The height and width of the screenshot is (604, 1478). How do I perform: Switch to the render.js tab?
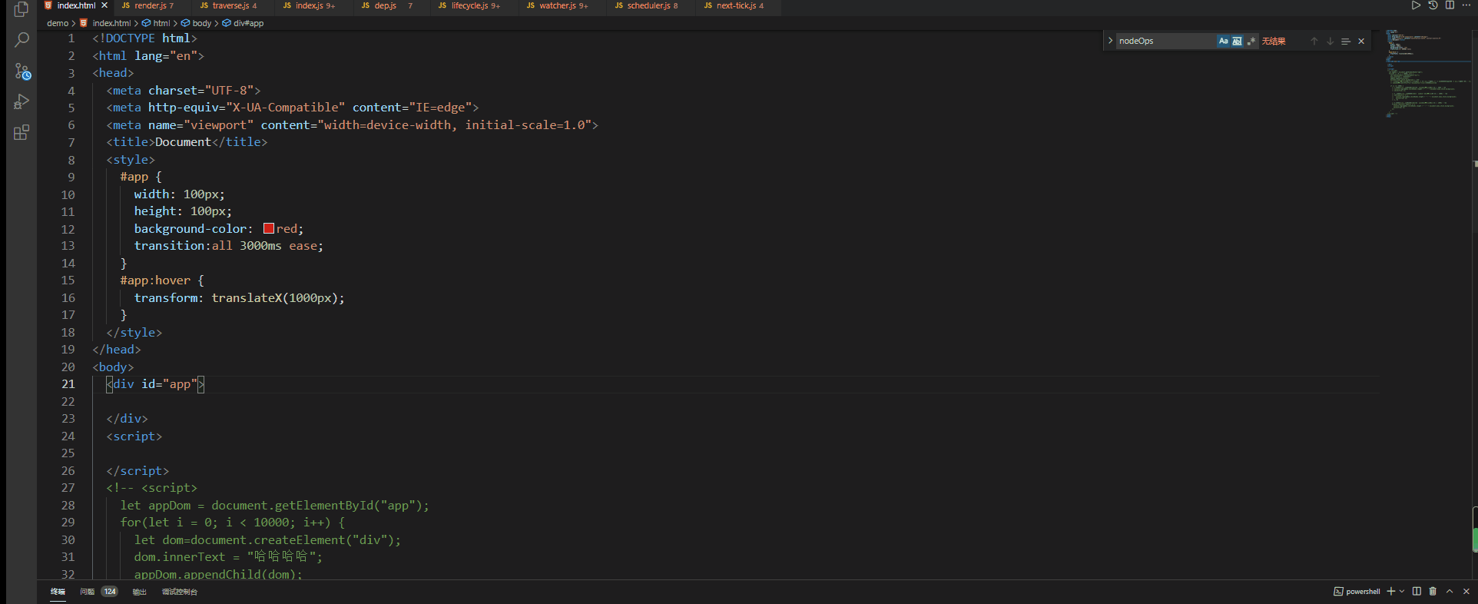click(150, 5)
